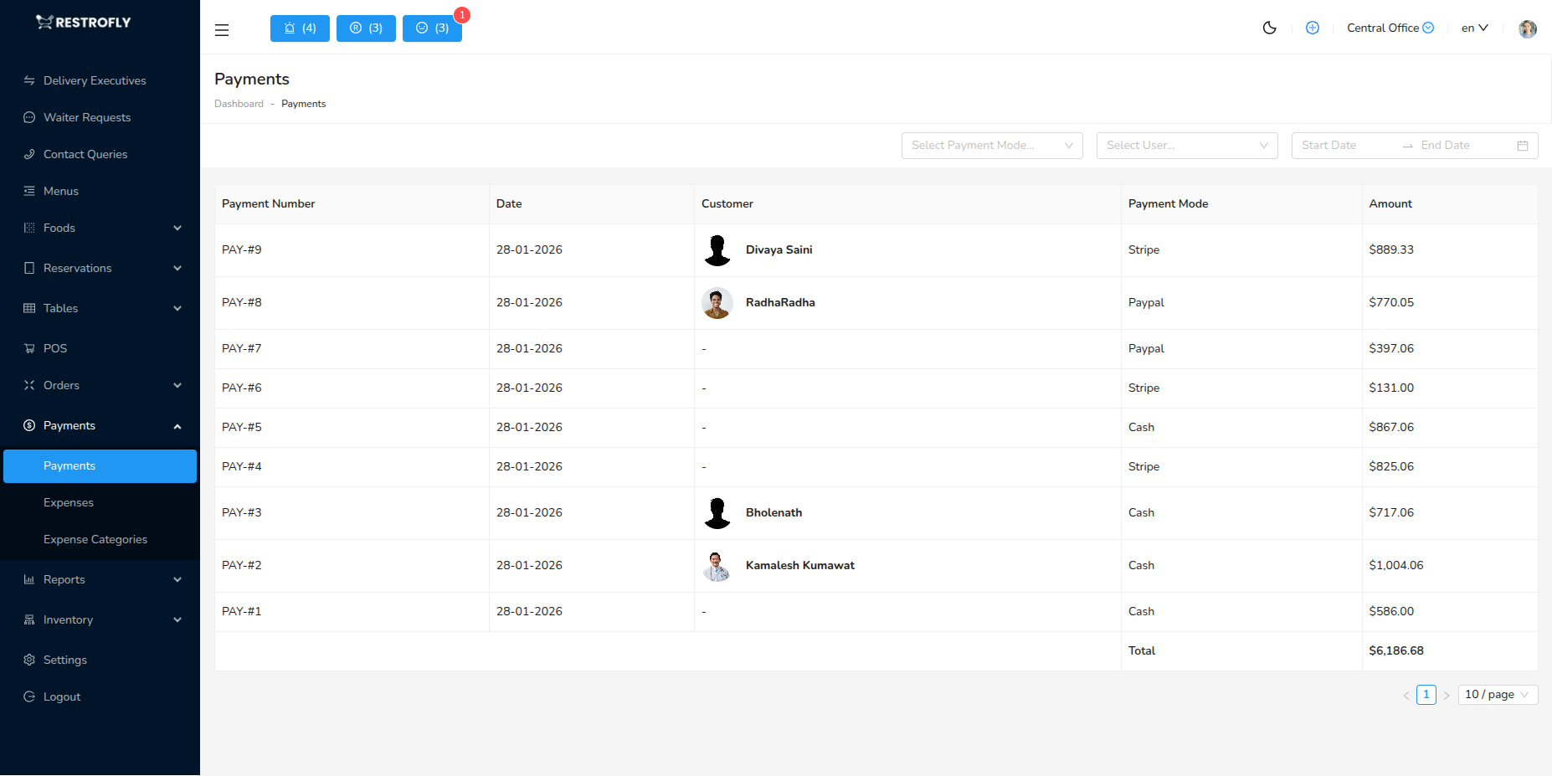Viewport: 1552px width, 776px height.
Task: Click the delivery orders (4) notification button
Action: [299, 28]
